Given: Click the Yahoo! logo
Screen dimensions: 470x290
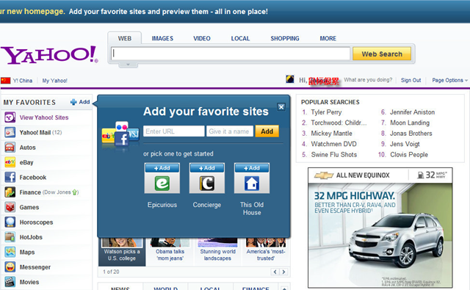Looking at the screenshot, I should (x=49, y=55).
